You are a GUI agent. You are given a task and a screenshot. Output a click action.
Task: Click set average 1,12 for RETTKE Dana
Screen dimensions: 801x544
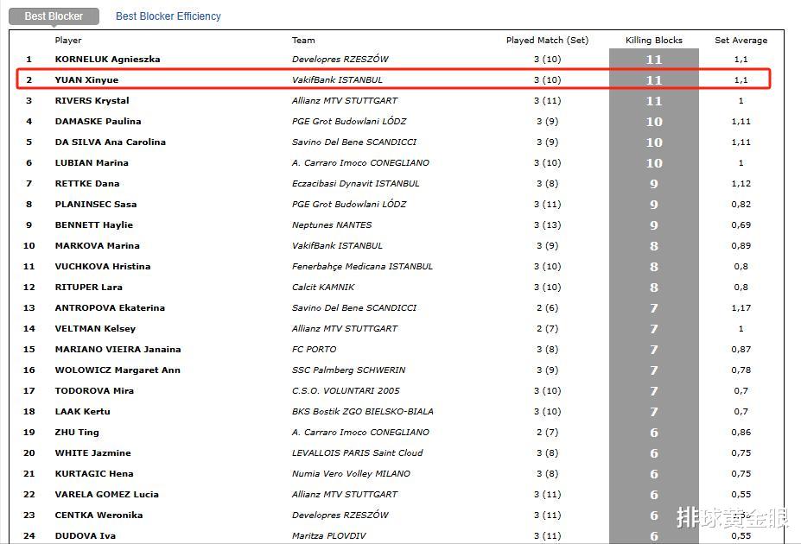click(x=741, y=184)
